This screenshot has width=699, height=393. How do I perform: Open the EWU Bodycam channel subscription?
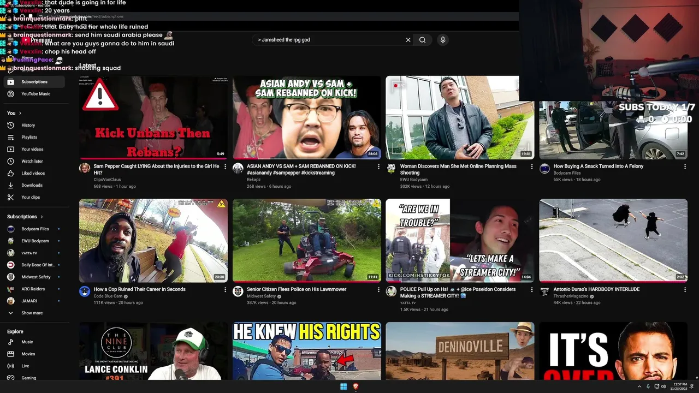coord(34,241)
